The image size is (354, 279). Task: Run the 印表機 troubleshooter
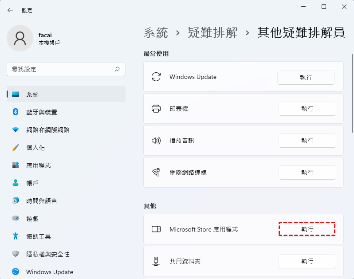307,109
